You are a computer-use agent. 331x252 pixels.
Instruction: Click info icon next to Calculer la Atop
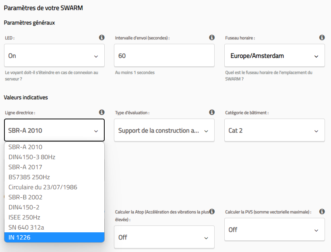212,211
